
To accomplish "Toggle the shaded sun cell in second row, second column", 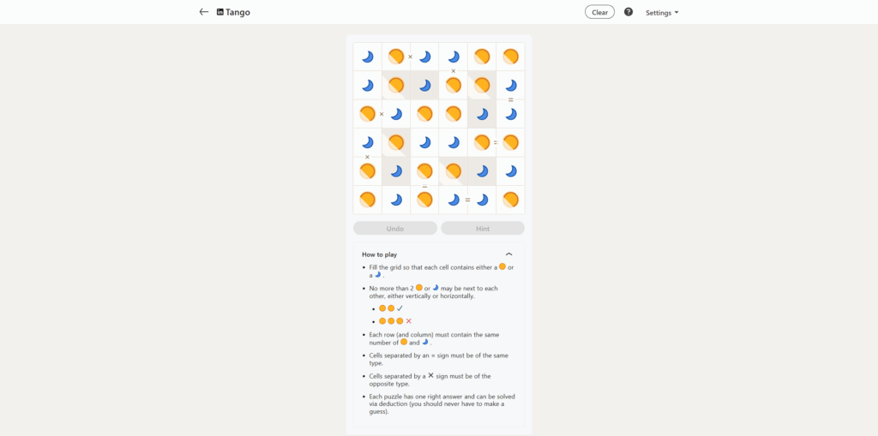I will click(x=396, y=85).
